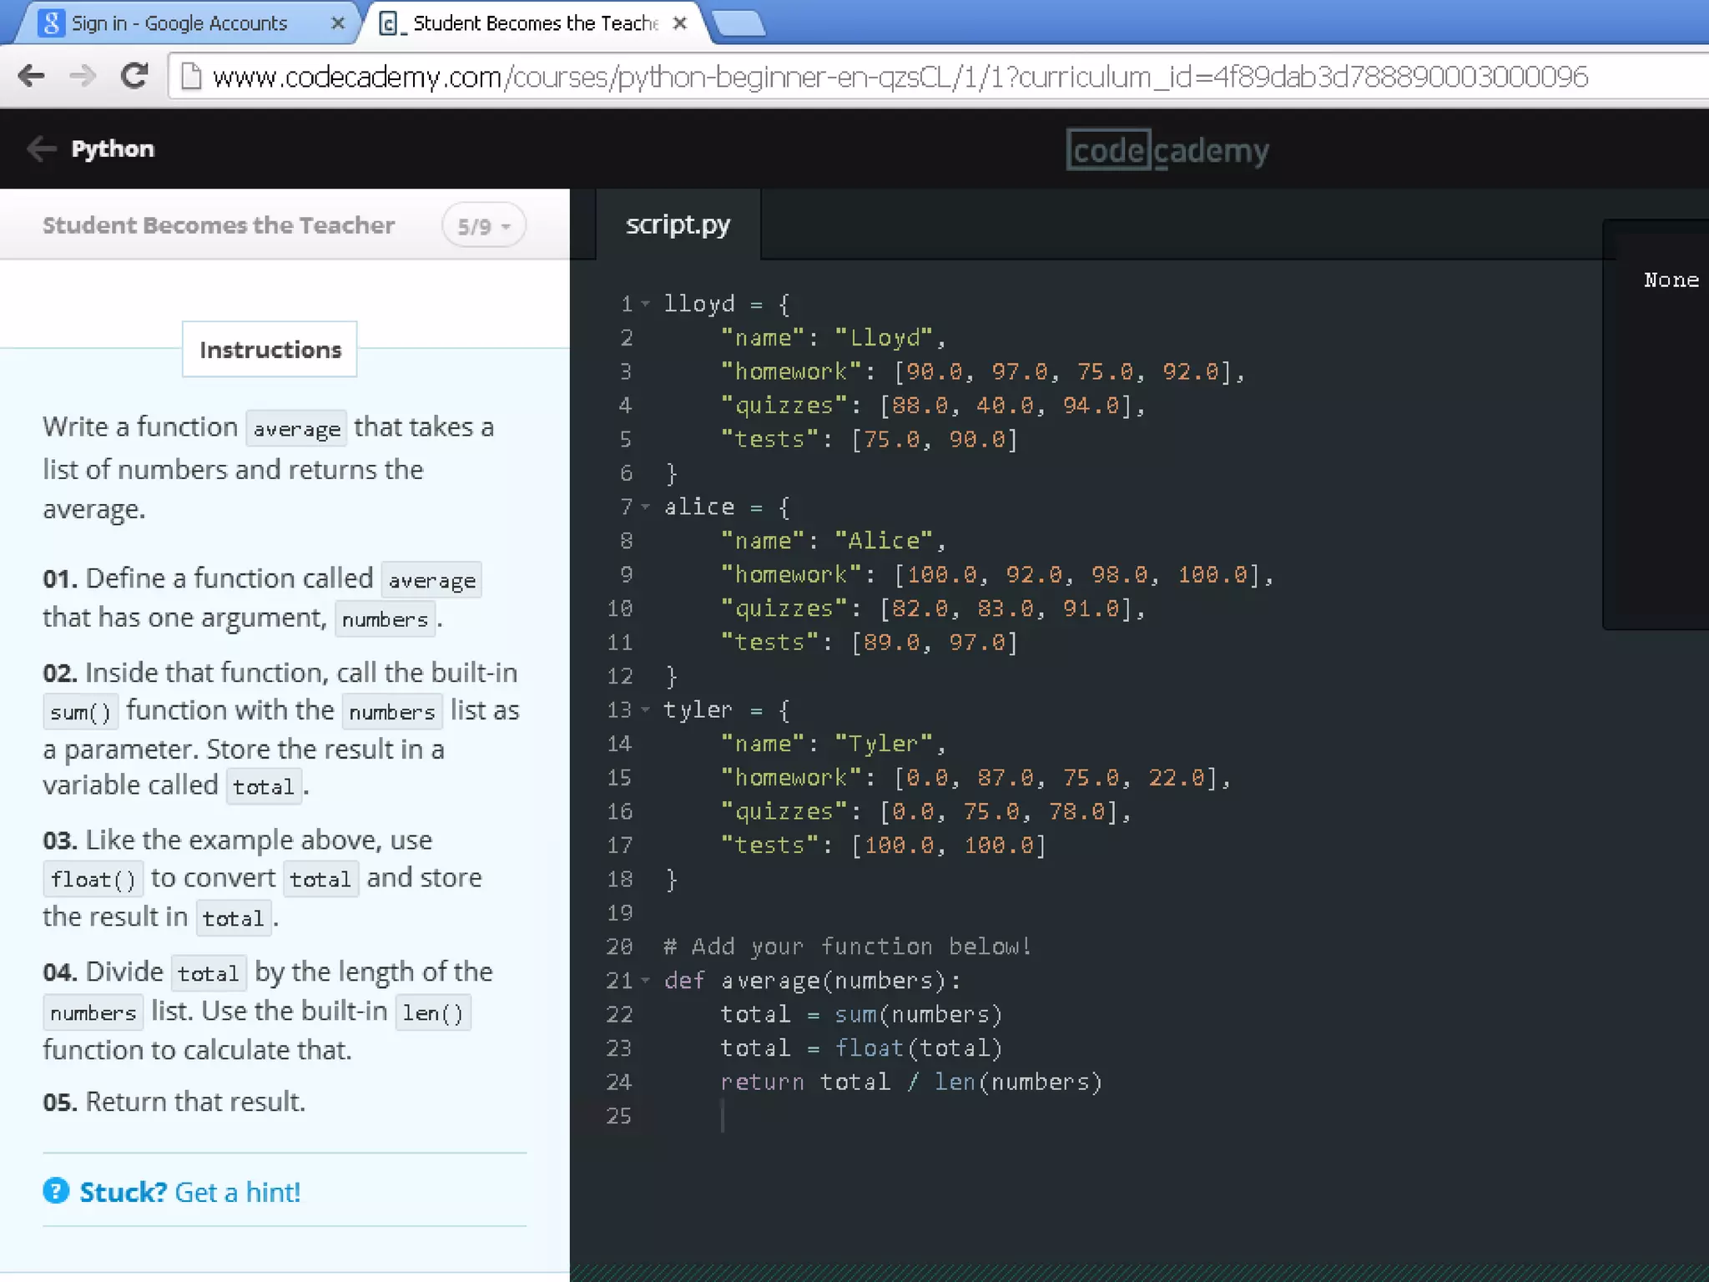The image size is (1709, 1282).
Task: Collapse the average function fold arrow on line 21
Action: pos(645,981)
